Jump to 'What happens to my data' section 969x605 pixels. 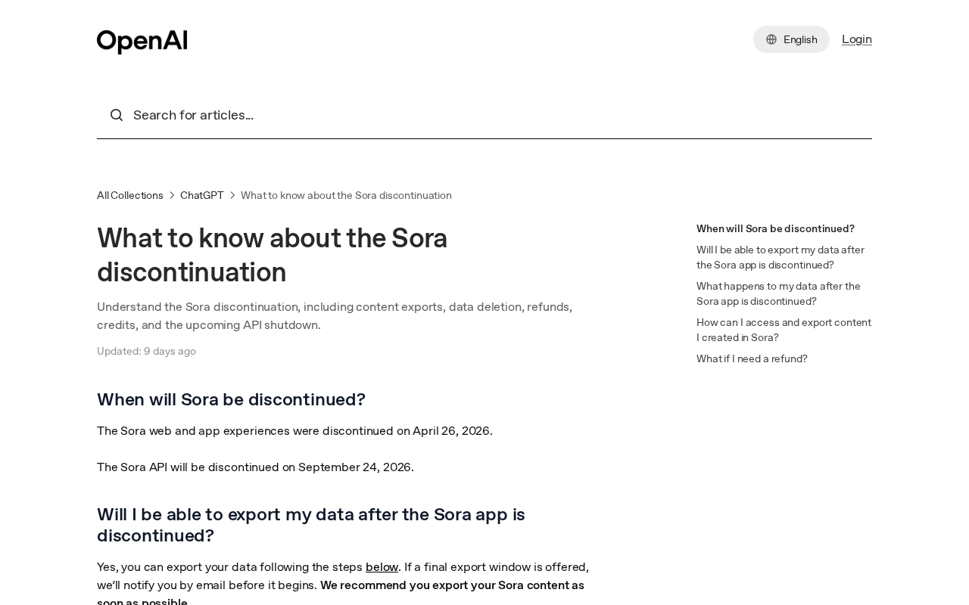[x=778, y=293]
